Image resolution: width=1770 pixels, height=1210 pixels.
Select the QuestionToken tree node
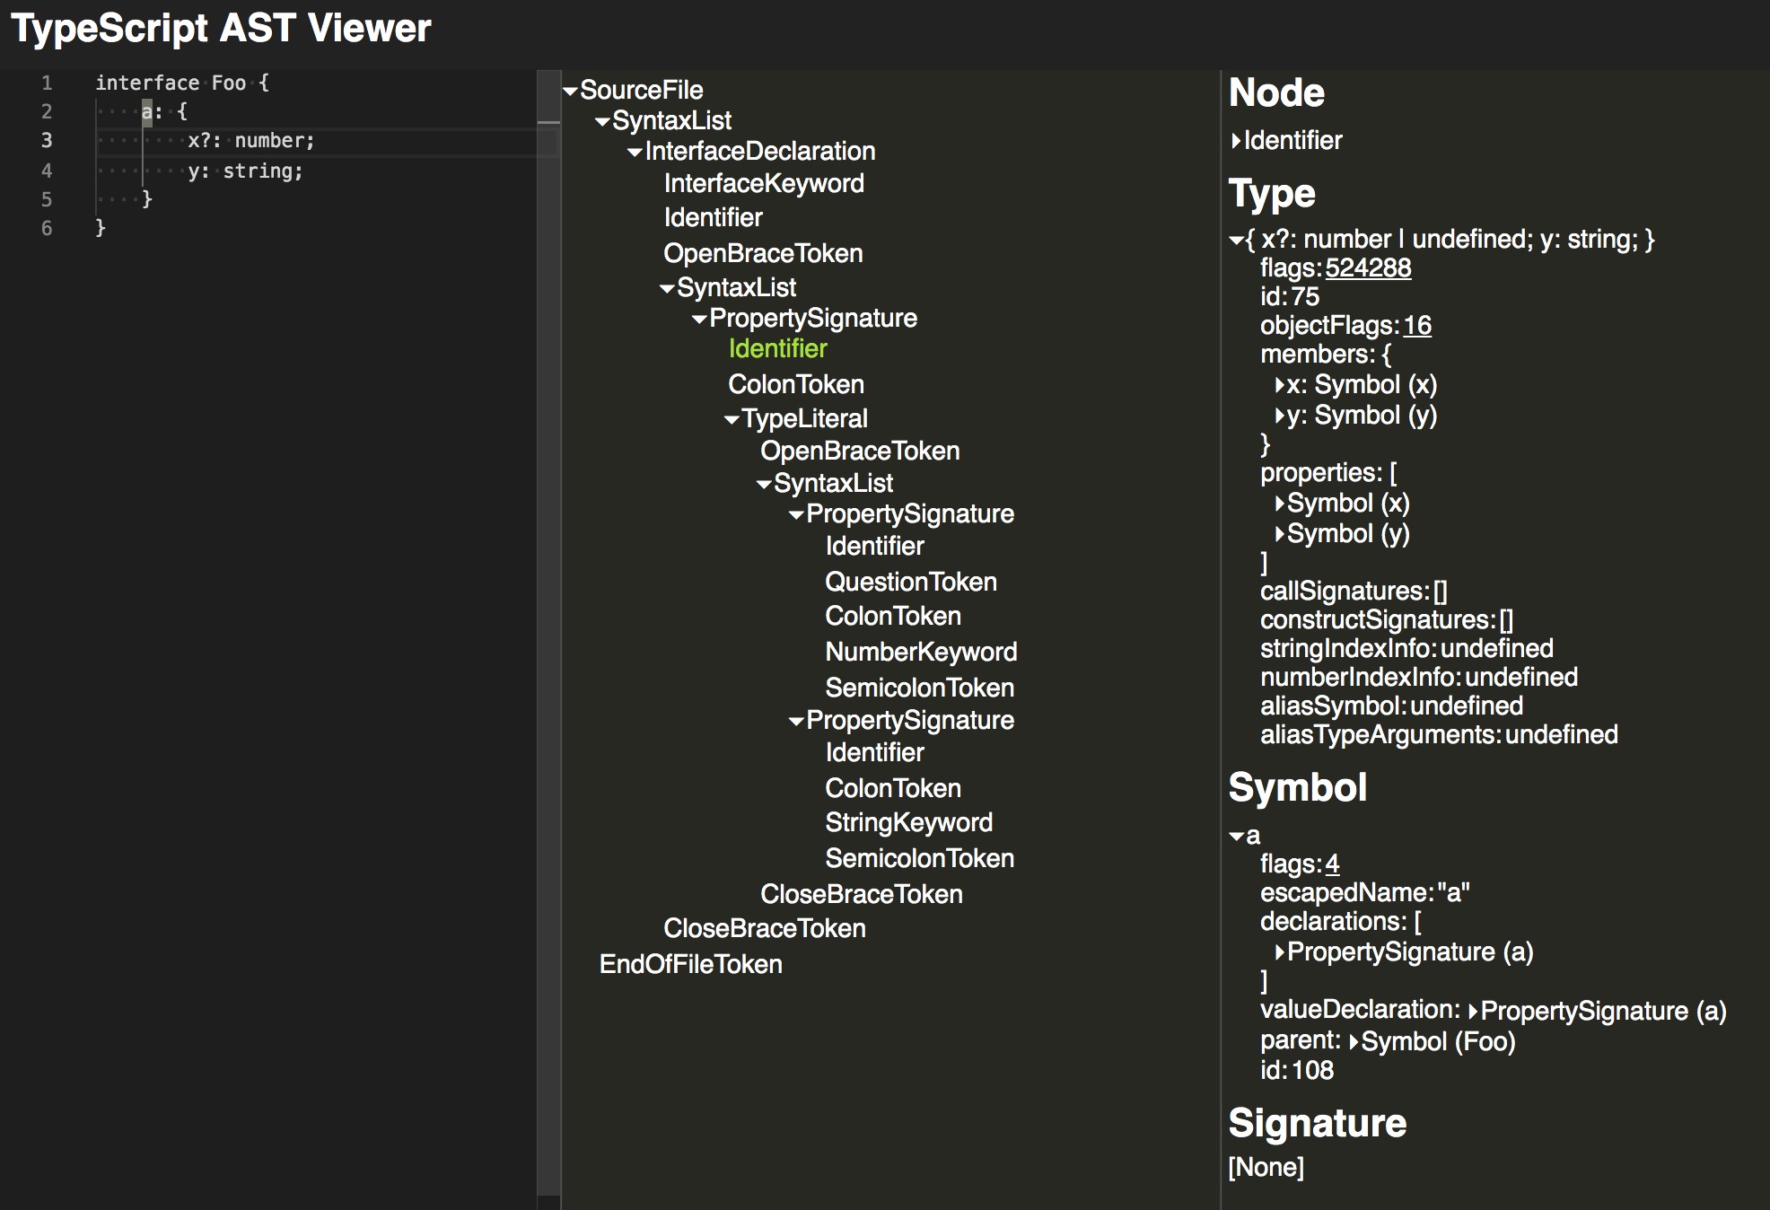tap(910, 583)
